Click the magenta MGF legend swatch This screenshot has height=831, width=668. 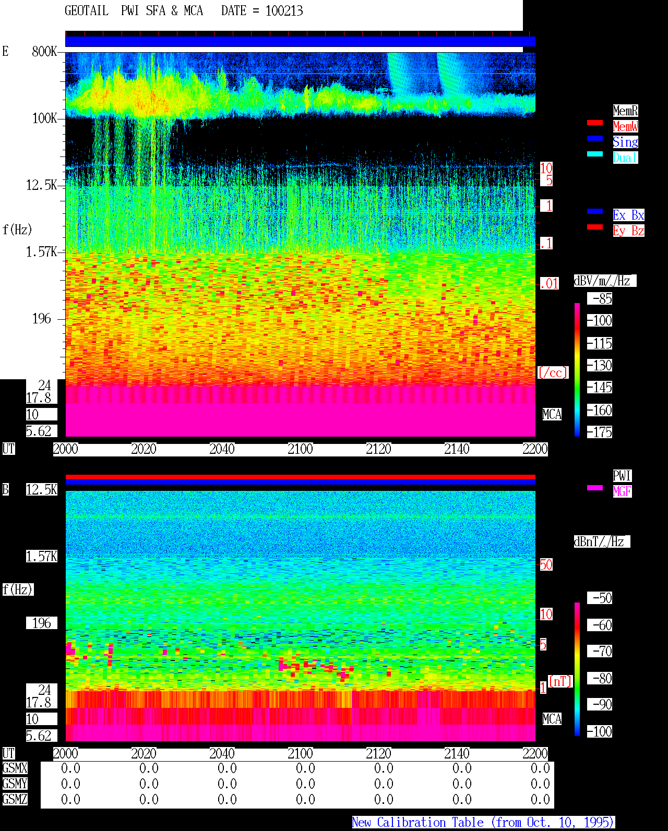595,488
